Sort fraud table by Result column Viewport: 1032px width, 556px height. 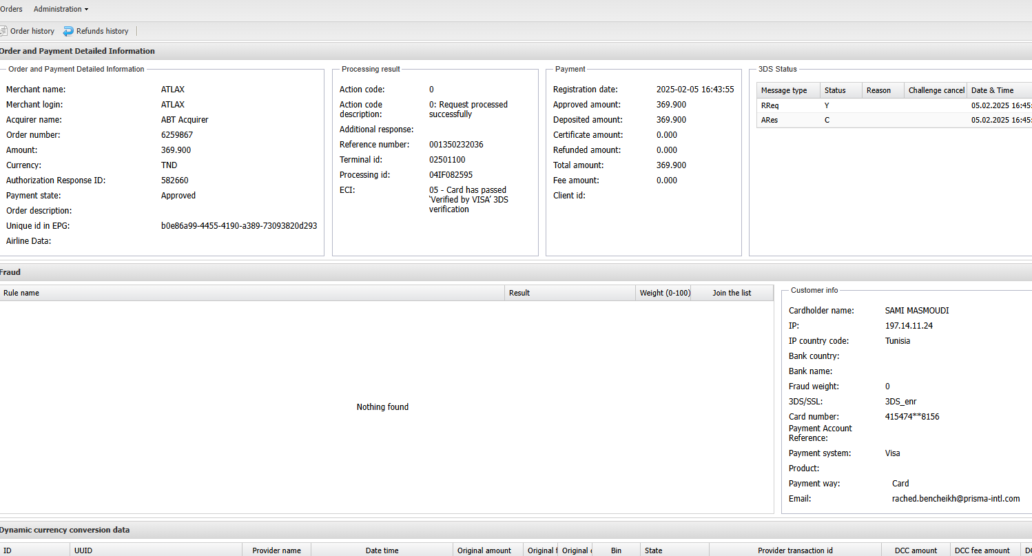(519, 293)
